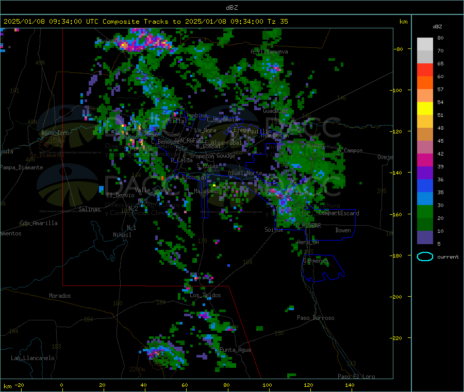Click legend value 65
The image size is (464, 392).
tap(440, 63)
